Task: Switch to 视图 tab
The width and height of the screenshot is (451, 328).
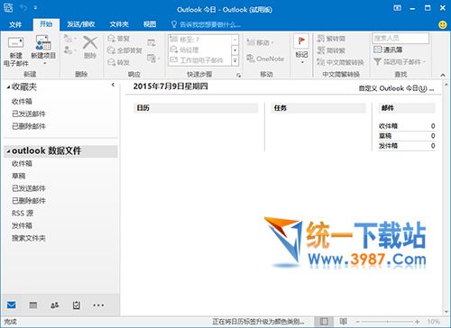Action: [150, 24]
